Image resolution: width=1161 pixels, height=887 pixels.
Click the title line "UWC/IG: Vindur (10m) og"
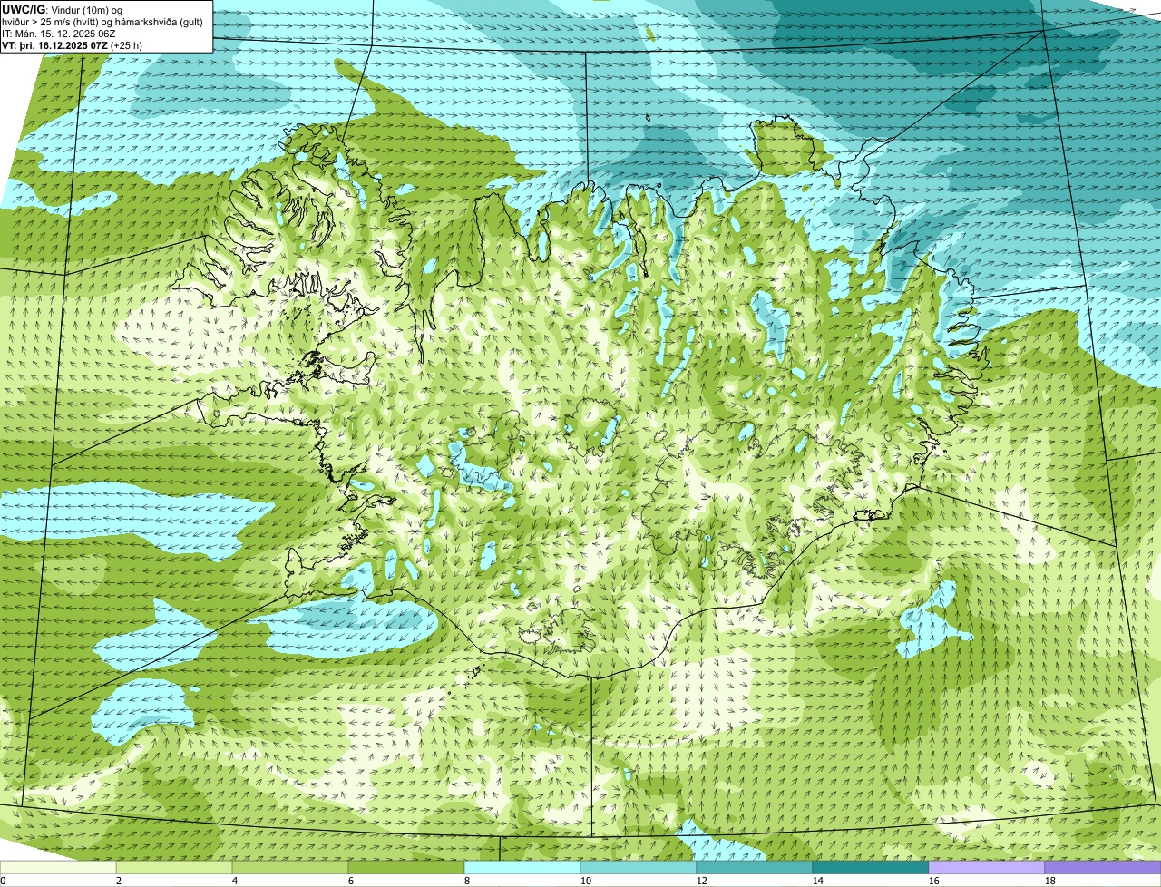coord(62,9)
